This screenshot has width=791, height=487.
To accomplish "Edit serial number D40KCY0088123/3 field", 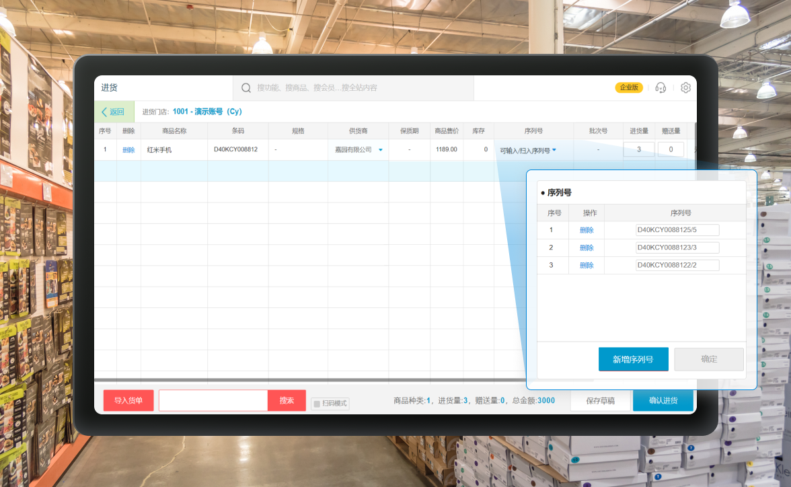I will 677,248.
